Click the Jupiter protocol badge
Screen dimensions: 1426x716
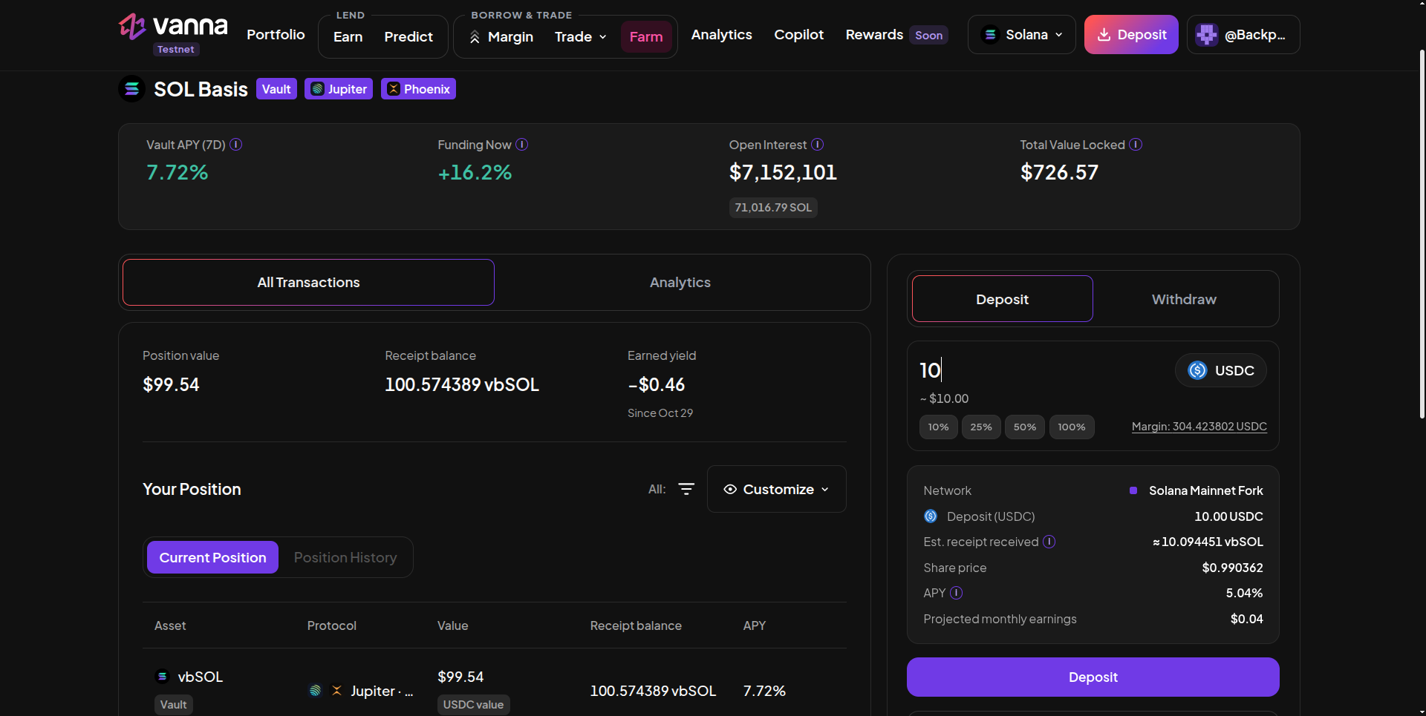[x=339, y=89]
